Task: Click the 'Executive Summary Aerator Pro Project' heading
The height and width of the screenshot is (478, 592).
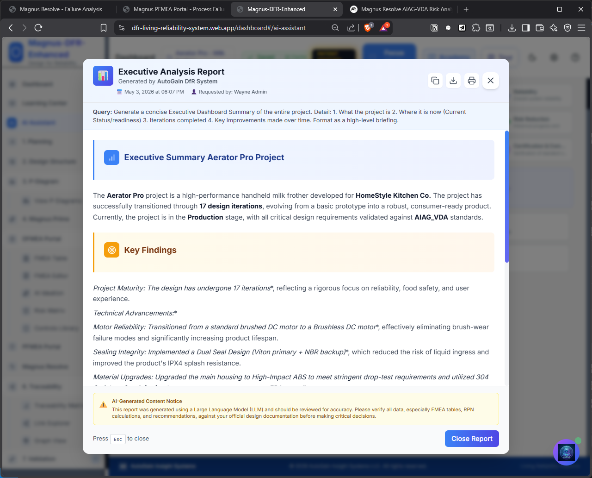Action: pyautogui.click(x=204, y=157)
